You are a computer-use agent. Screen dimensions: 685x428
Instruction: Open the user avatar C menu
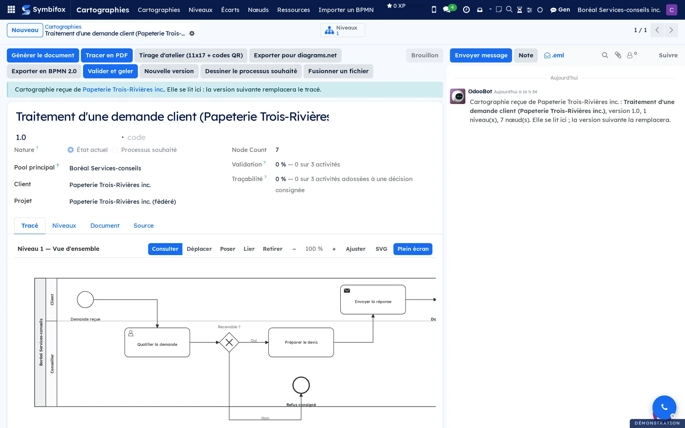(671, 9)
